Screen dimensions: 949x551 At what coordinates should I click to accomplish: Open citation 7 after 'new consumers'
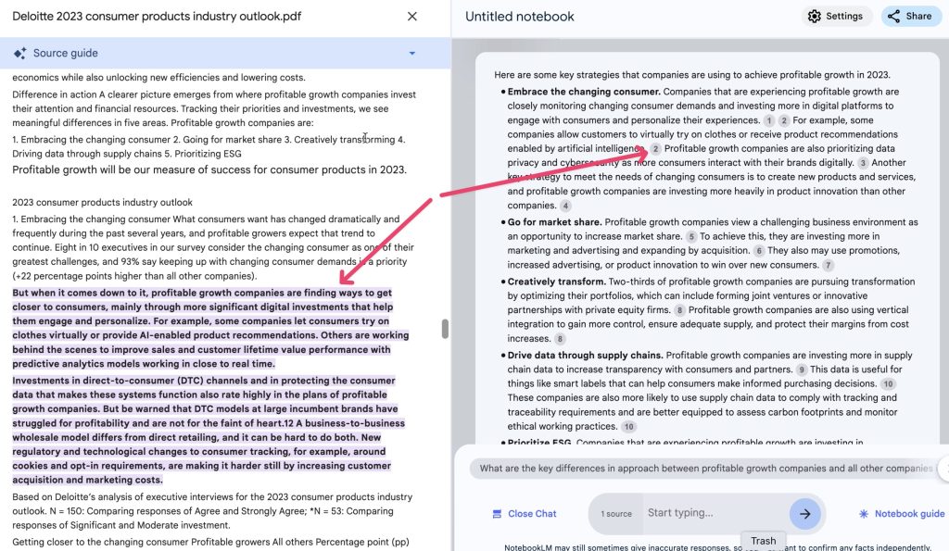click(x=829, y=266)
